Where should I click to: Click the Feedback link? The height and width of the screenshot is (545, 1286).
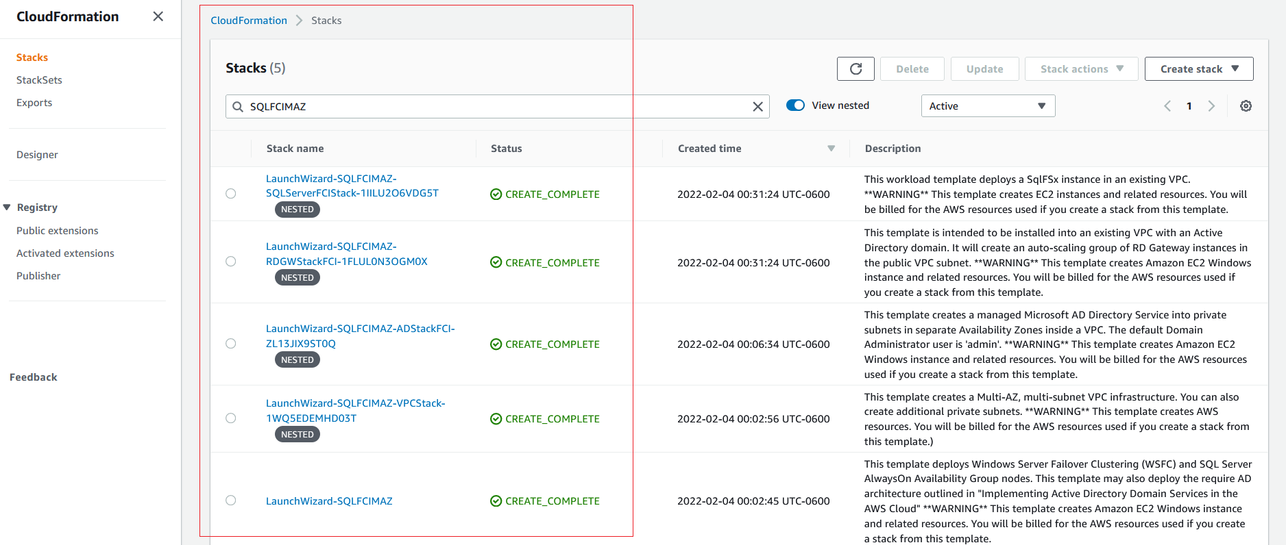(34, 377)
